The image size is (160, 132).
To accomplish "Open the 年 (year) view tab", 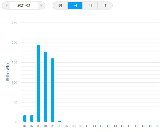I will [x=105, y=6].
